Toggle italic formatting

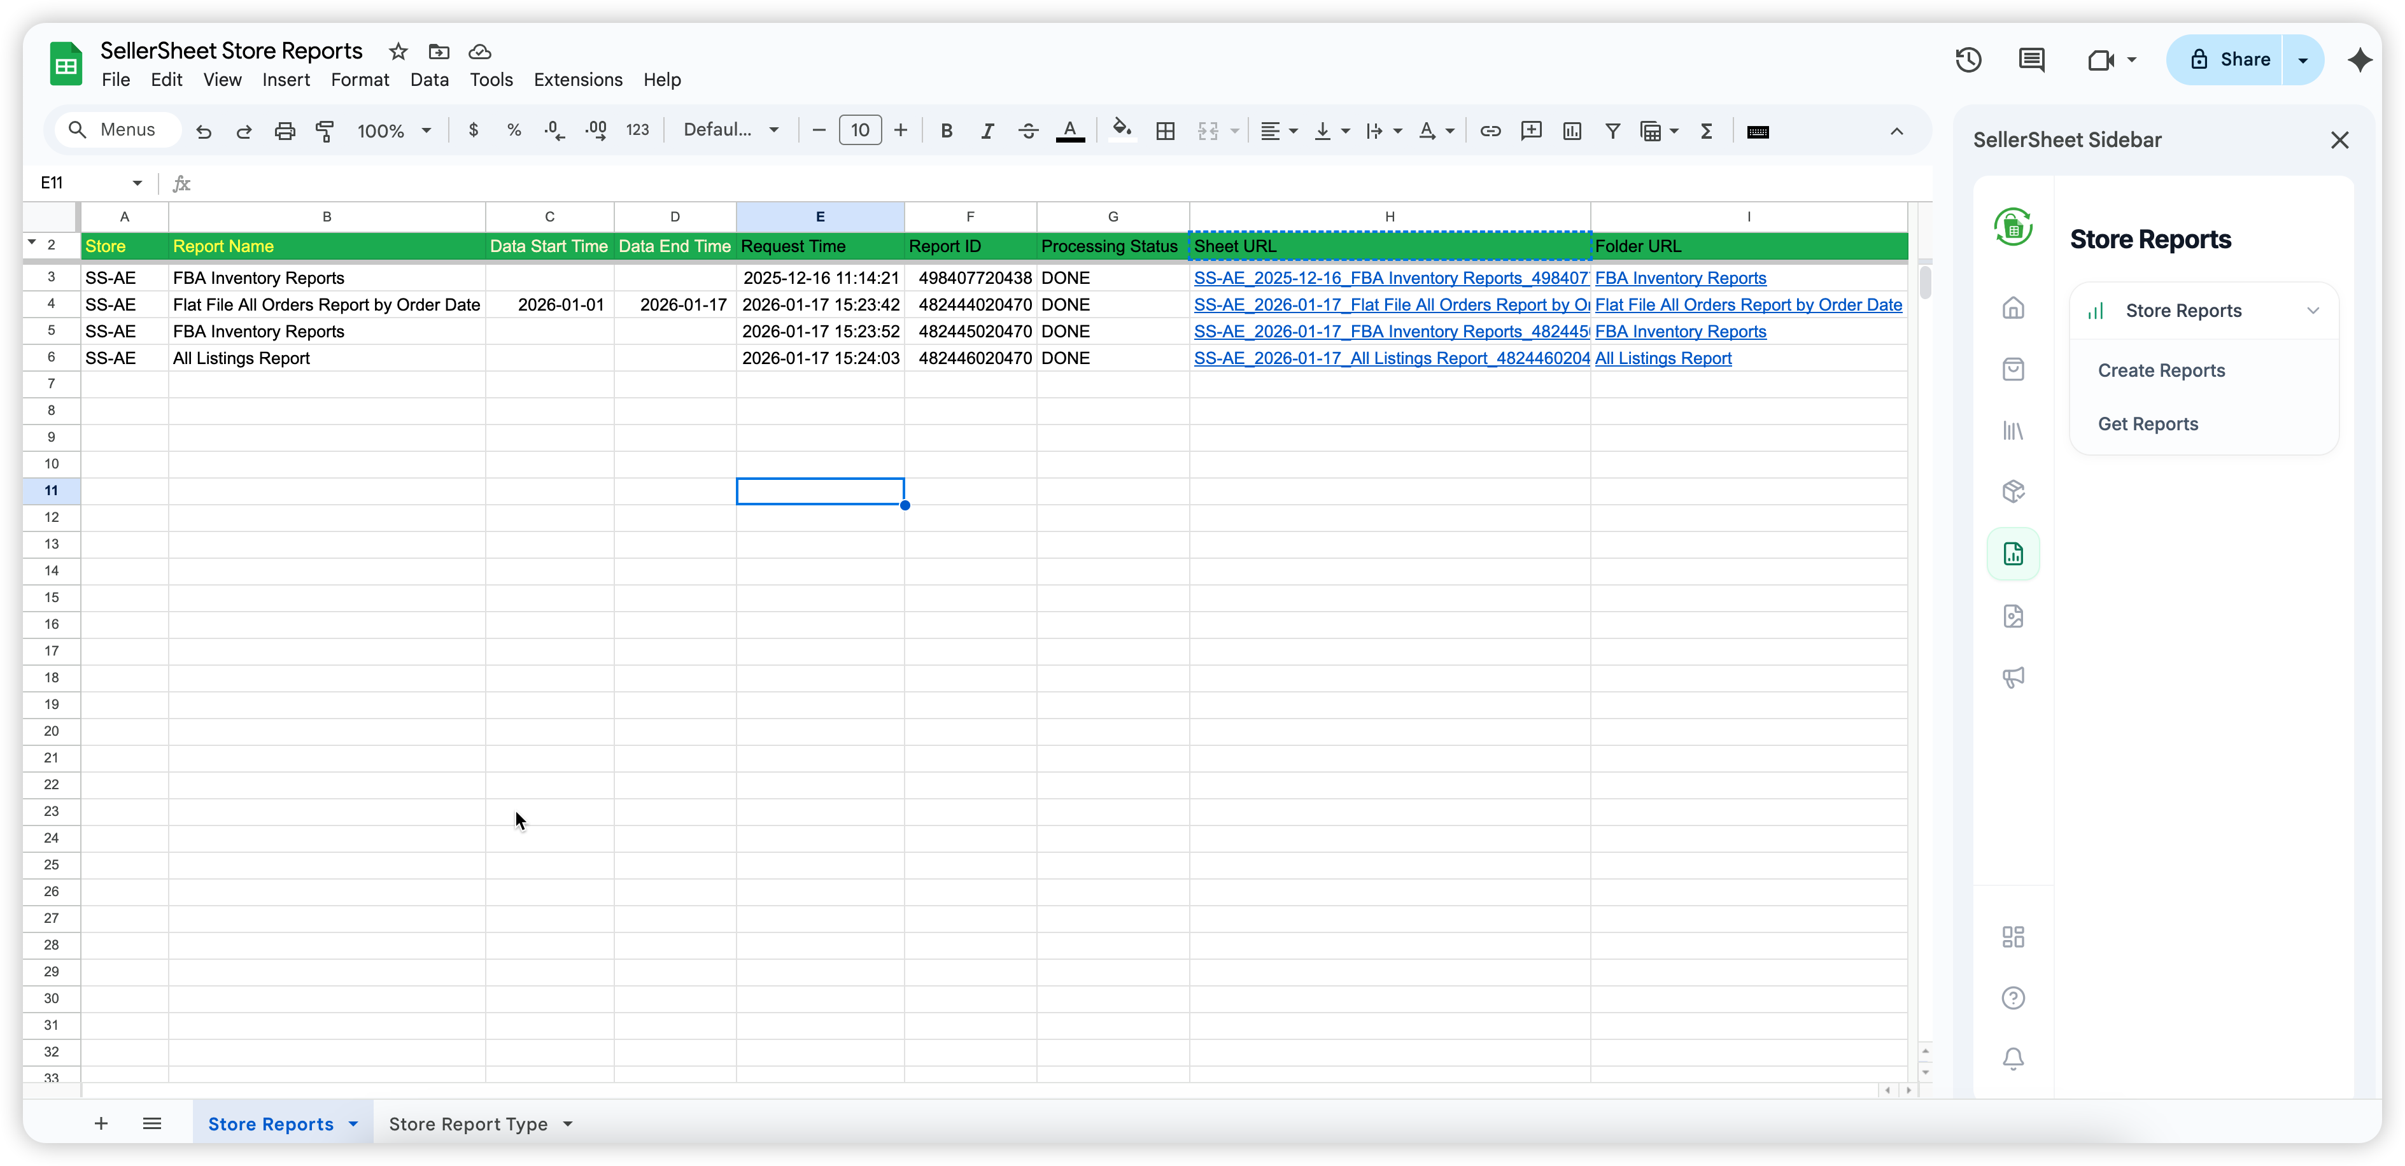pos(987,130)
